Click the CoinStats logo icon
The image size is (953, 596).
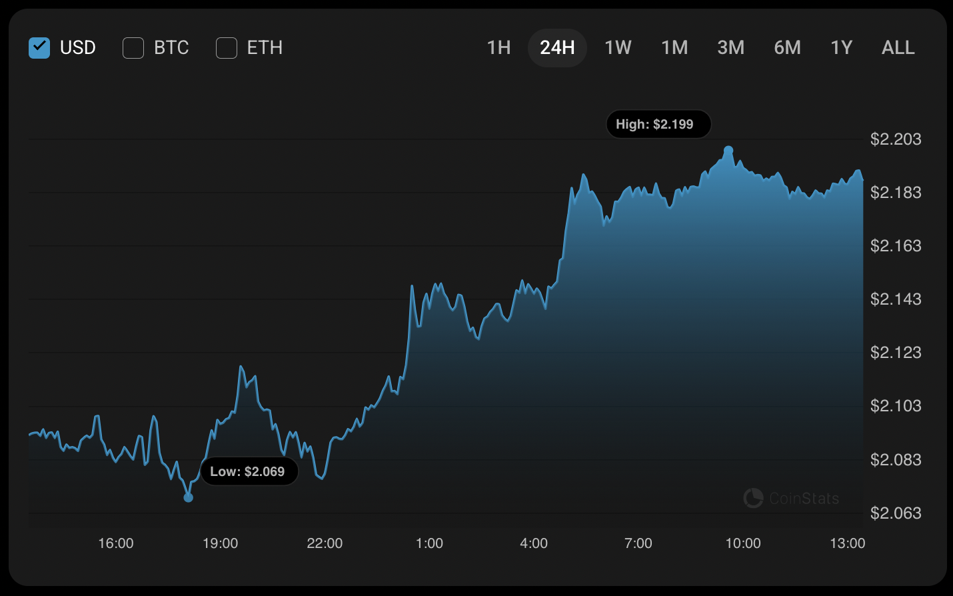753,498
